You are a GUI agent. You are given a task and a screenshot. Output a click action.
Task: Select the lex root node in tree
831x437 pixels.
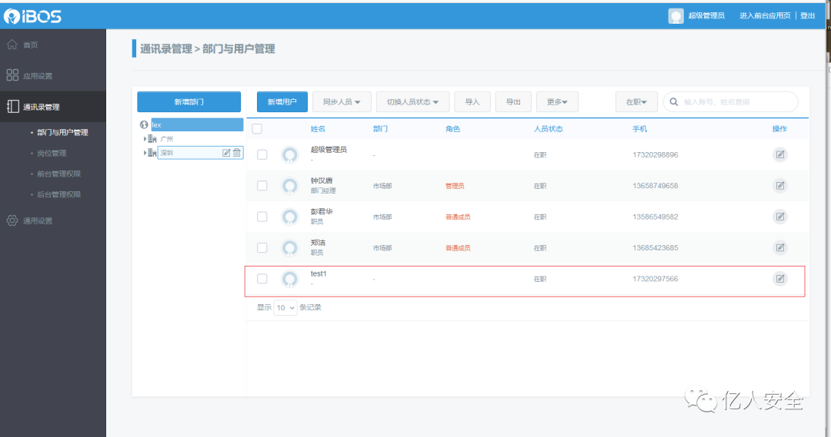click(197, 125)
